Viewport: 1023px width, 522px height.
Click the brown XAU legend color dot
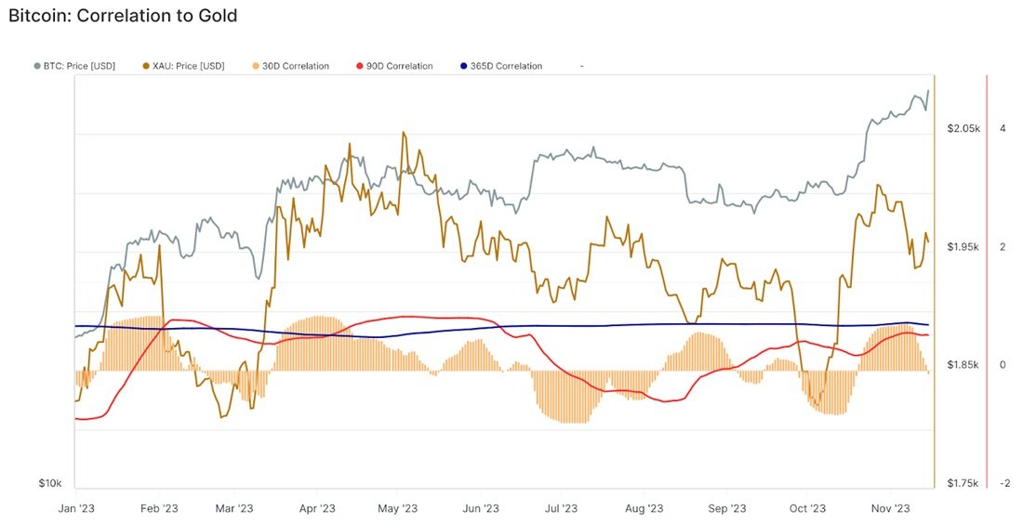[x=146, y=66]
